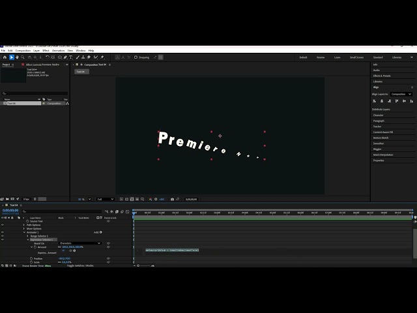The width and height of the screenshot is (417, 313).
Task: Click Motion Blur enable icon in timeline
Action: click(122, 211)
